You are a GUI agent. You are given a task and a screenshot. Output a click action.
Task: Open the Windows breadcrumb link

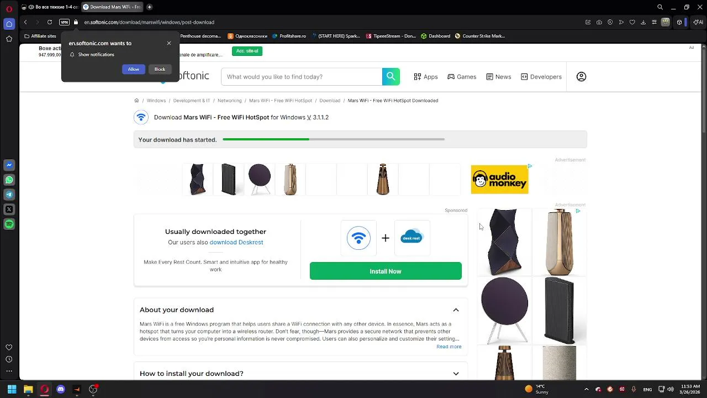point(156,101)
